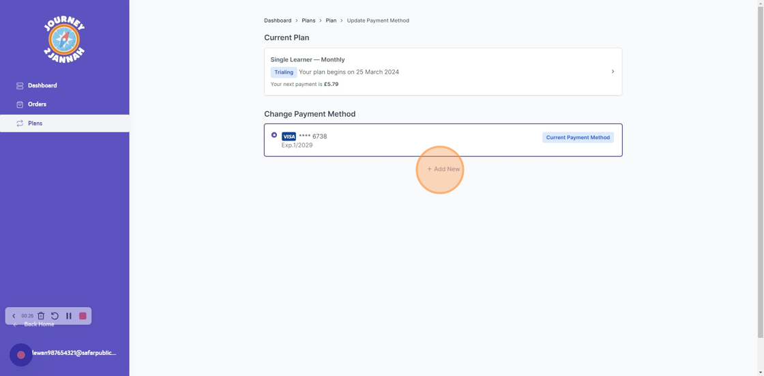
Task: Select the Visa 6738 radio button
Action: 274,135
